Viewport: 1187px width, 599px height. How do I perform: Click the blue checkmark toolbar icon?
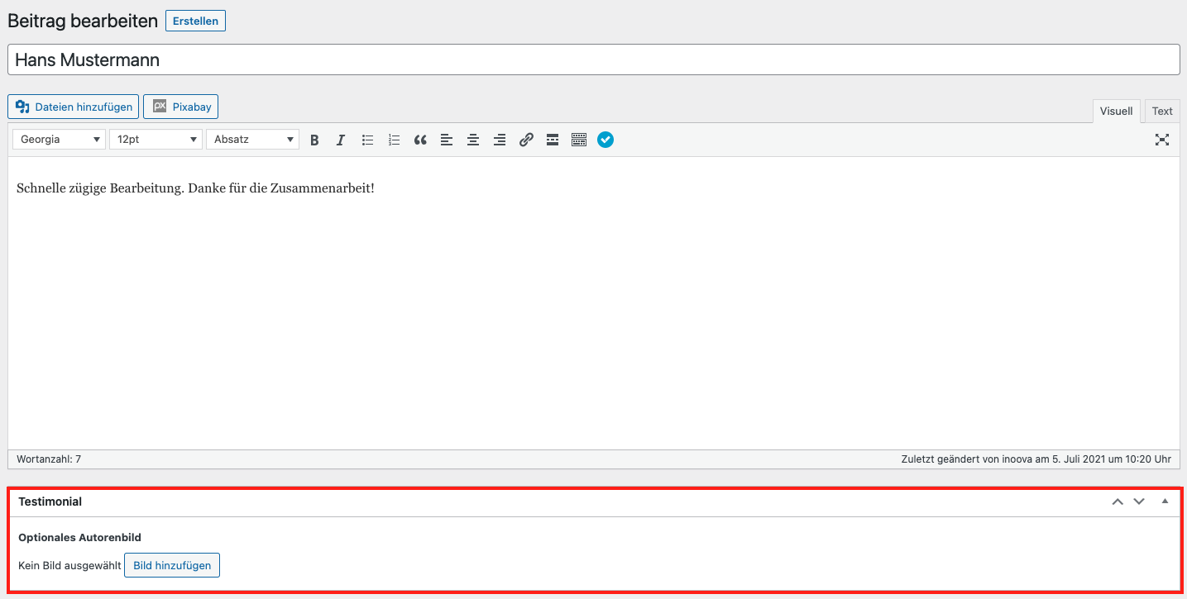[605, 140]
